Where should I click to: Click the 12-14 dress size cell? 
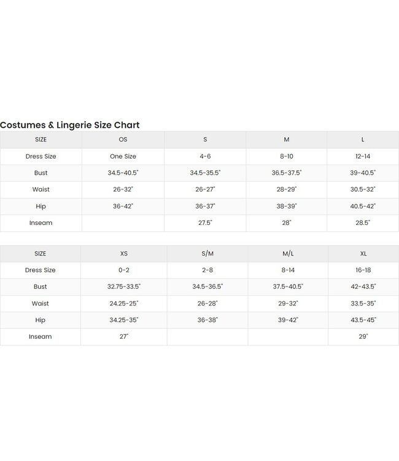point(363,156)
